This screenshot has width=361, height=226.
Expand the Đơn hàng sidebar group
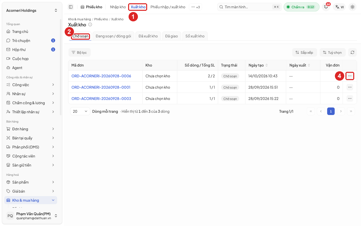tap(31, 129)
